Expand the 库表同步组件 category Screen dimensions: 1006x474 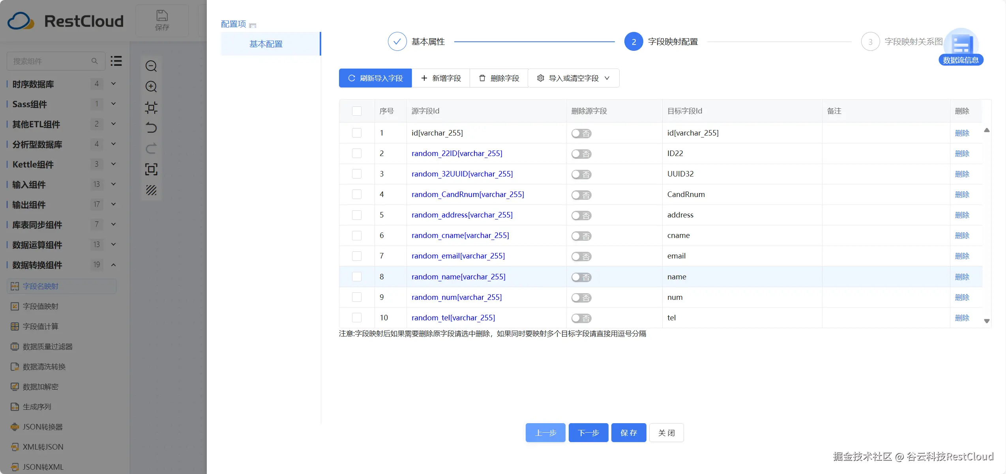113,224
